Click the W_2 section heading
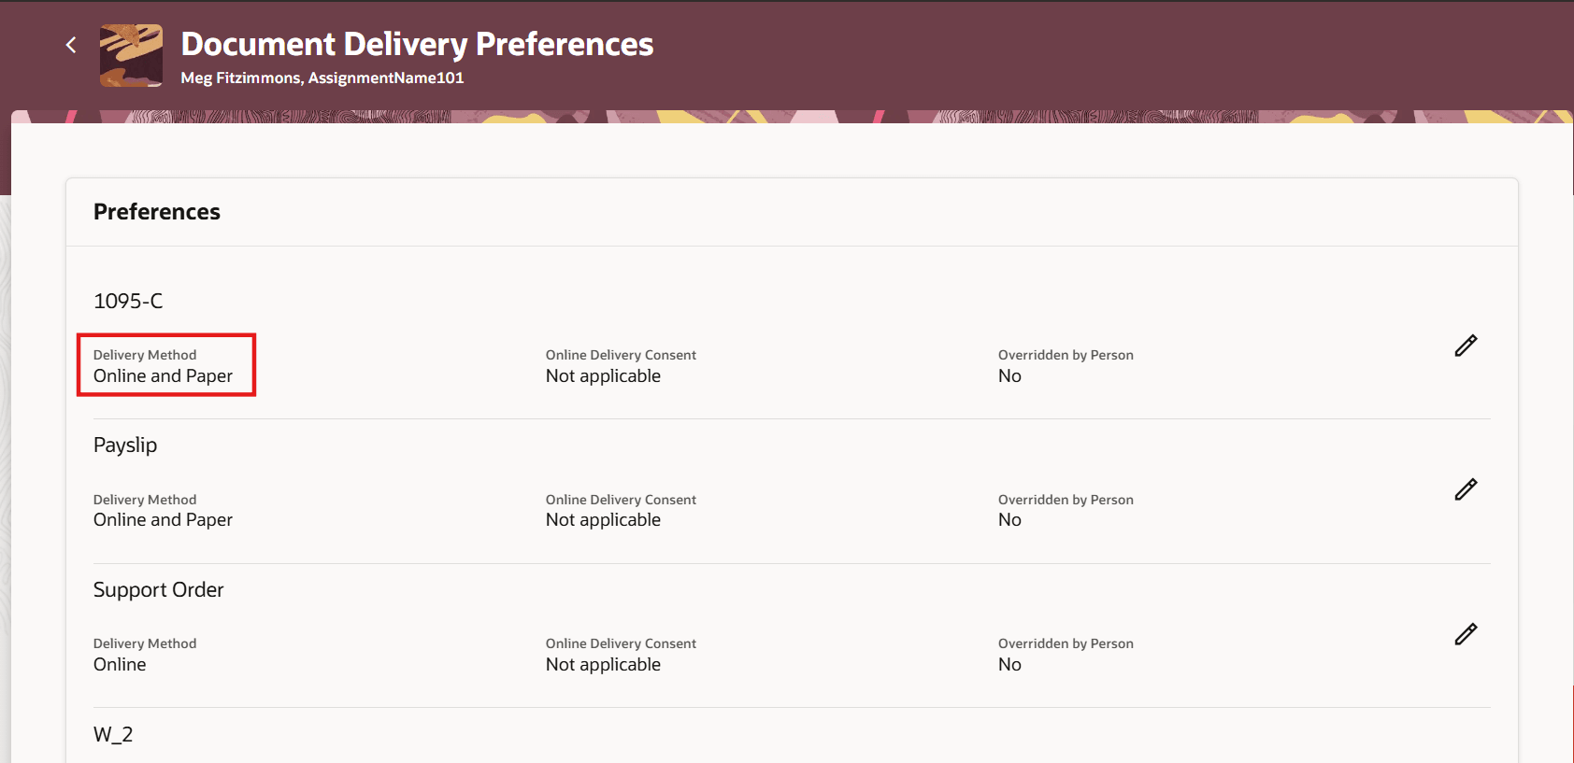Viewport: 1574px width, 763px height. (x=113, y=735)
